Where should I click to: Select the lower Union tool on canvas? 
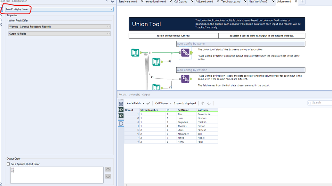[x=185, y=79]
